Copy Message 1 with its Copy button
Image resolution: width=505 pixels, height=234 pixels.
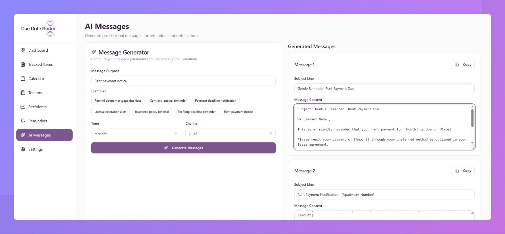coord(463,65)
